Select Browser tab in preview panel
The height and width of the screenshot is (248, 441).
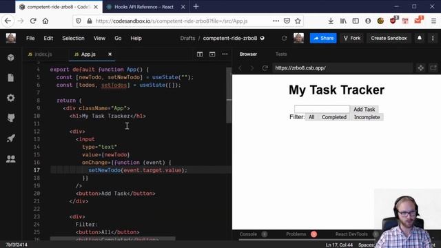248,54
